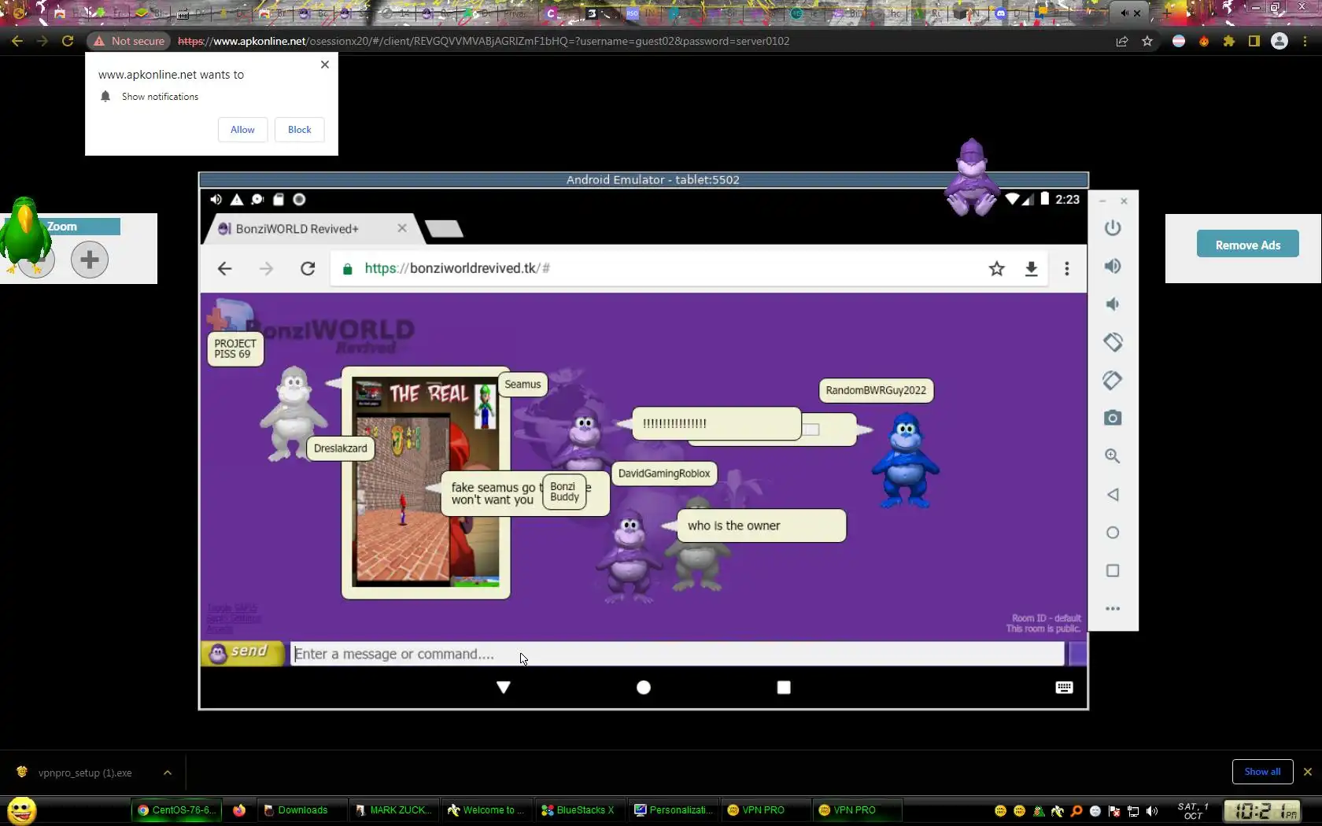This screenshot has width=1322, height=826.
Task: Open emulator sidebar more options dots
Action: [x=1112, y=608]
